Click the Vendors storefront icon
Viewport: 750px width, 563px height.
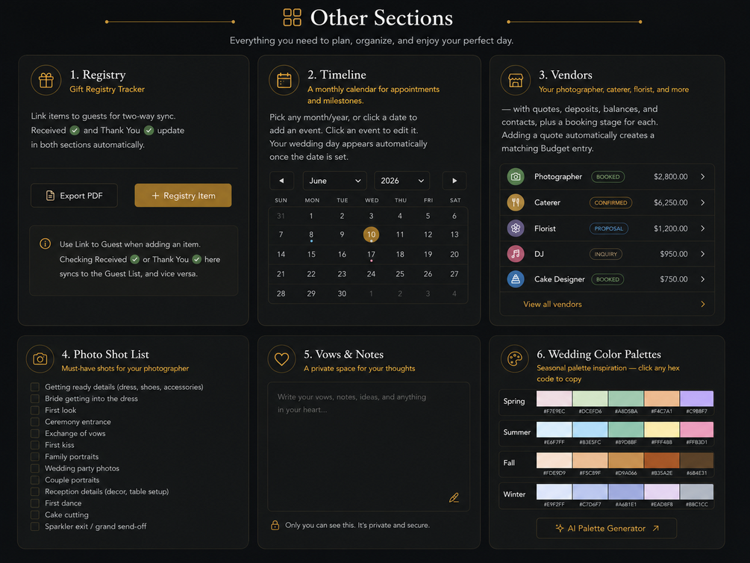point(516,80)
